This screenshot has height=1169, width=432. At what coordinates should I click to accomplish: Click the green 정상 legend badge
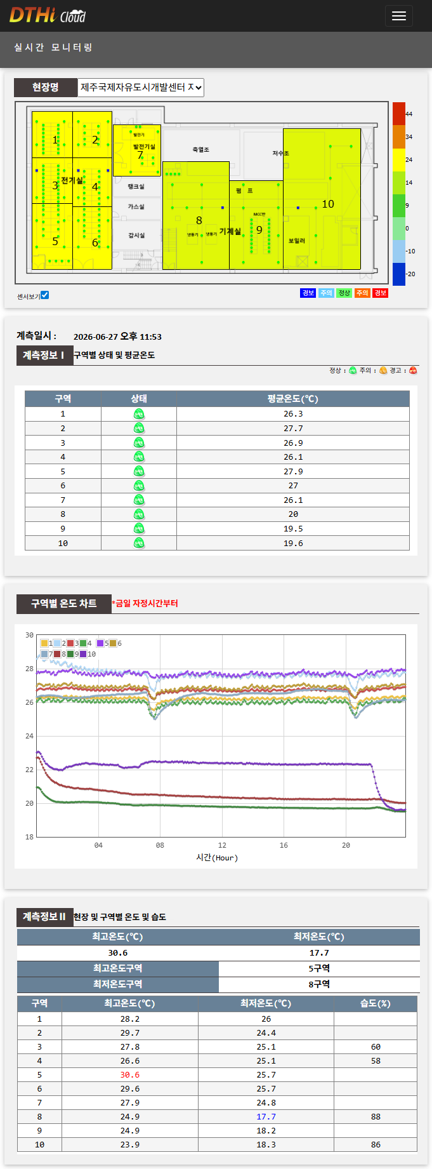344,293
